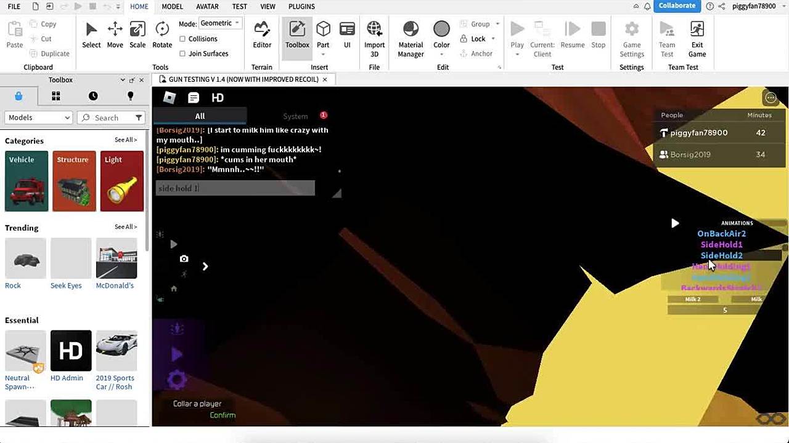Open the Material Manager
789x443 pixels.
click(411, 34)
